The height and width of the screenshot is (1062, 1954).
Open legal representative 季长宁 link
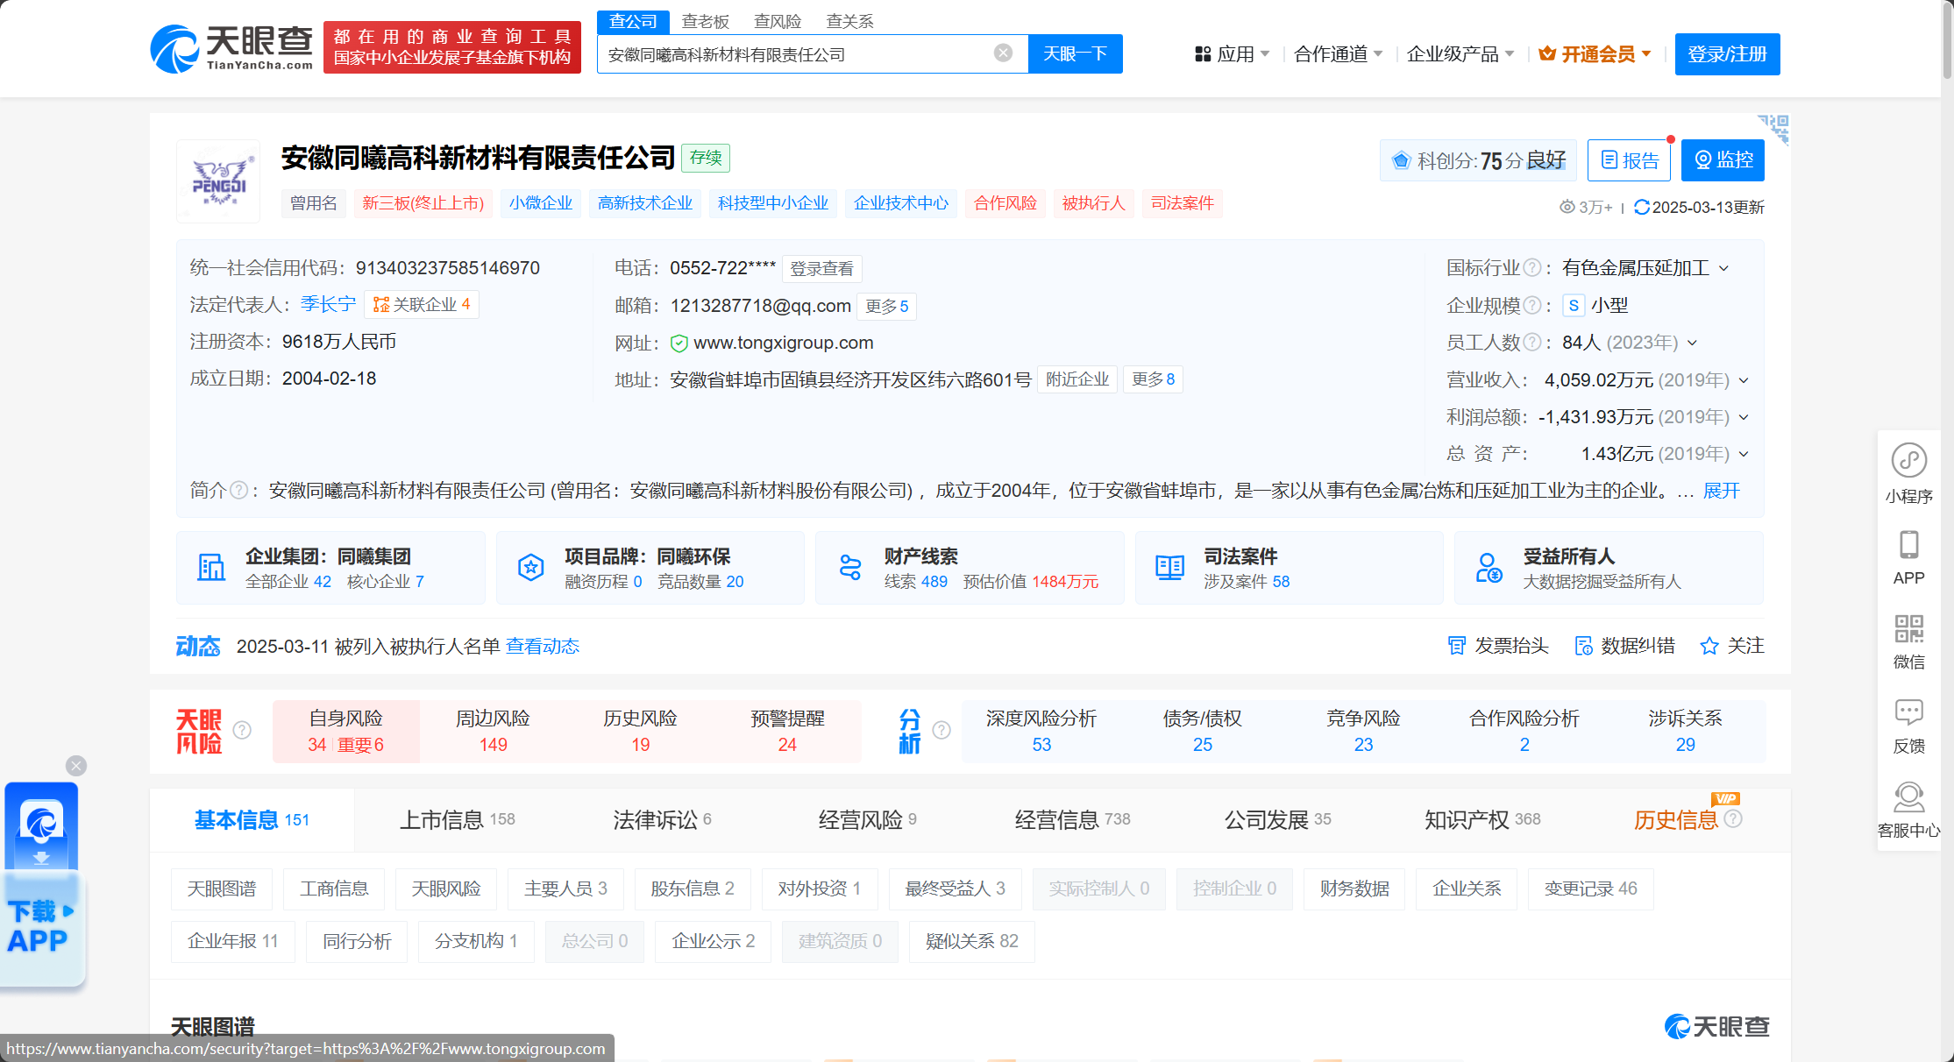tap(328, 304)
